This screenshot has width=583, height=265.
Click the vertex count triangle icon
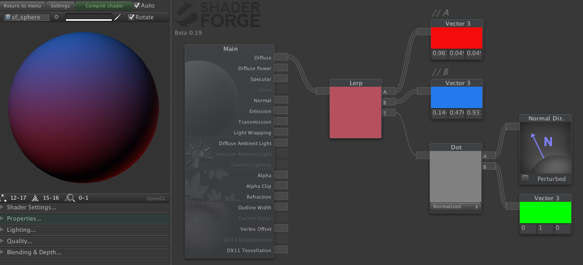pos(4,198)
